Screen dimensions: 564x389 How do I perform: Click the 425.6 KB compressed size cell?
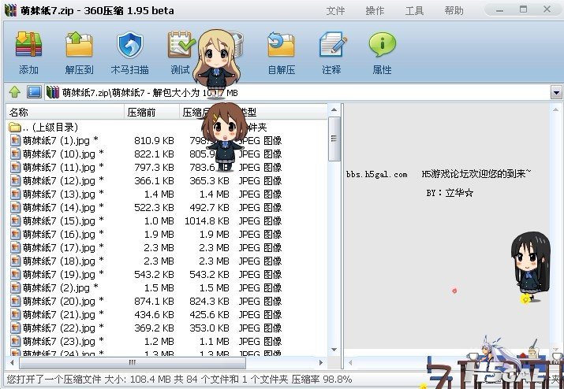[x=209, y=315]
